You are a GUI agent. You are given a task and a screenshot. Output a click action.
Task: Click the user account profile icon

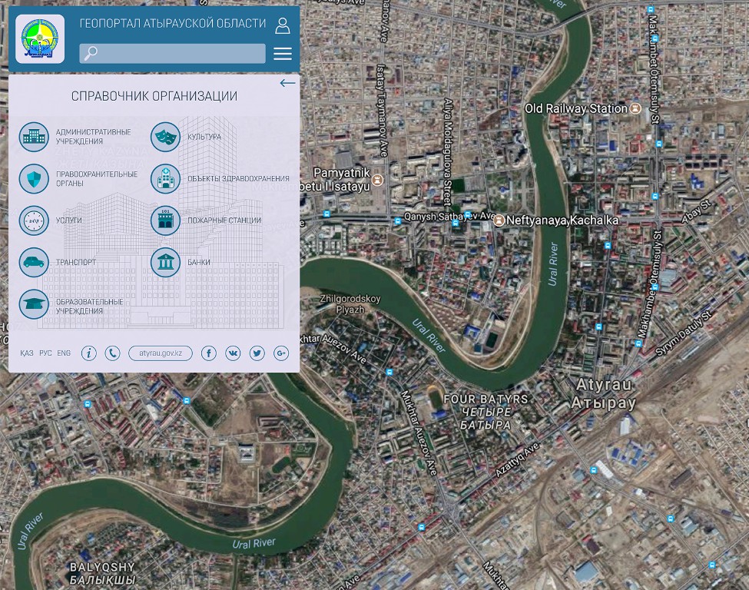283,25
